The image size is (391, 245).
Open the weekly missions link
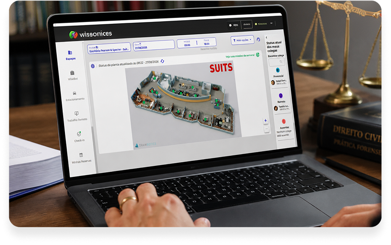[x=240, y=56]
